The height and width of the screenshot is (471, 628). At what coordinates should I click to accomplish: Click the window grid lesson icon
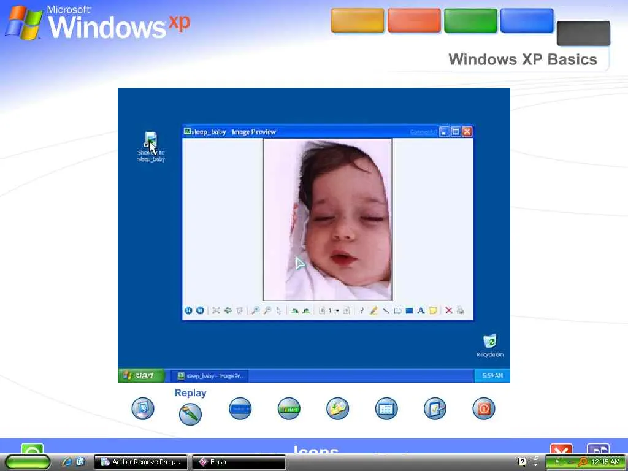point(386,408)
